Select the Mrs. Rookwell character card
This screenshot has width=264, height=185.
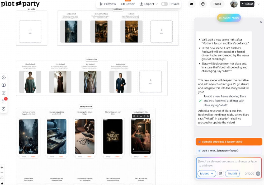60,82
